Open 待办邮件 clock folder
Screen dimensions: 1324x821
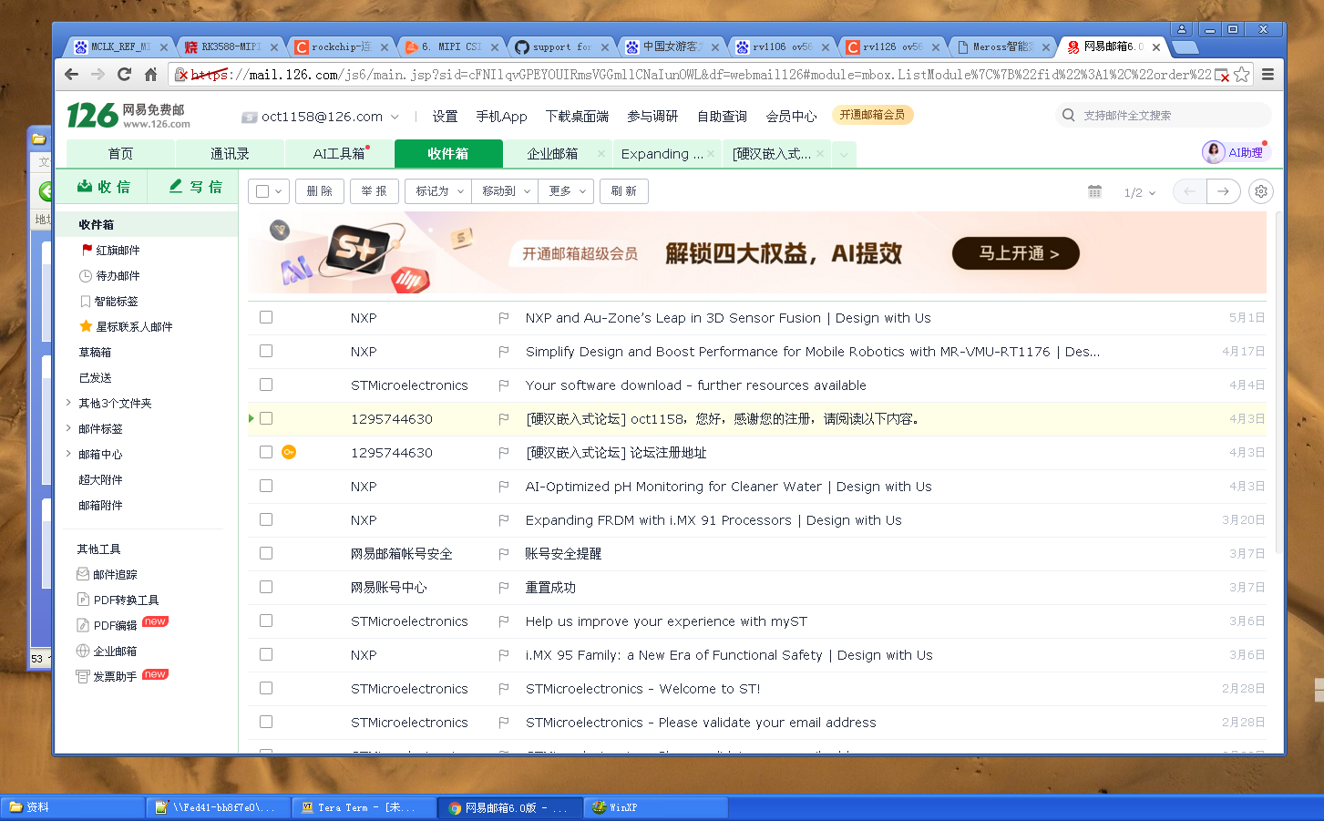(x=110, y=275)
